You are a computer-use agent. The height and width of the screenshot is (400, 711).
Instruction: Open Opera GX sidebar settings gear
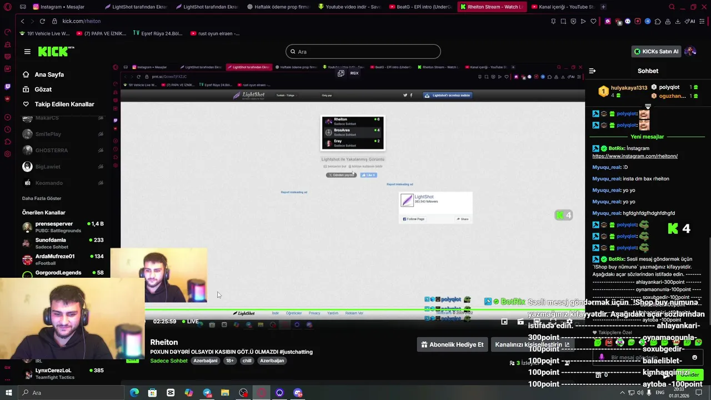click(x=7, y=154)
